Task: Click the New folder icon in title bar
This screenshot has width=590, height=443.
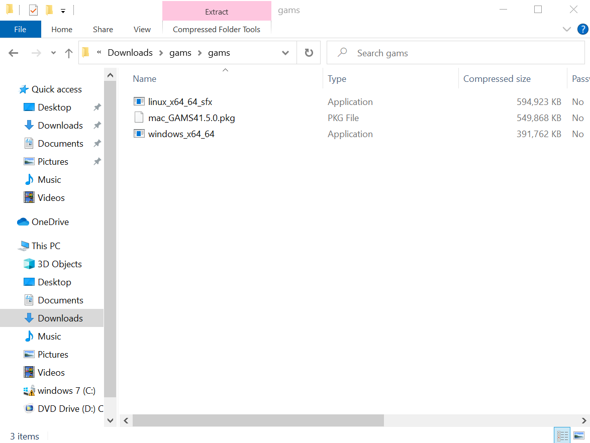Action: [49, 10]
